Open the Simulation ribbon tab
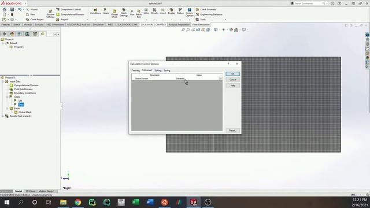This screenshot has height=208, width=370. pyautogui.click(x=98, y=24)
